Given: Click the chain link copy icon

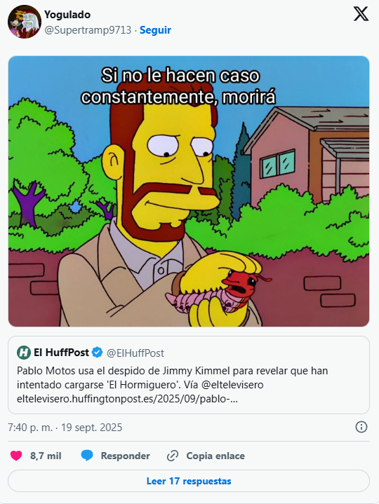Looking at the screenshot, I should click(x=173, y=456).
